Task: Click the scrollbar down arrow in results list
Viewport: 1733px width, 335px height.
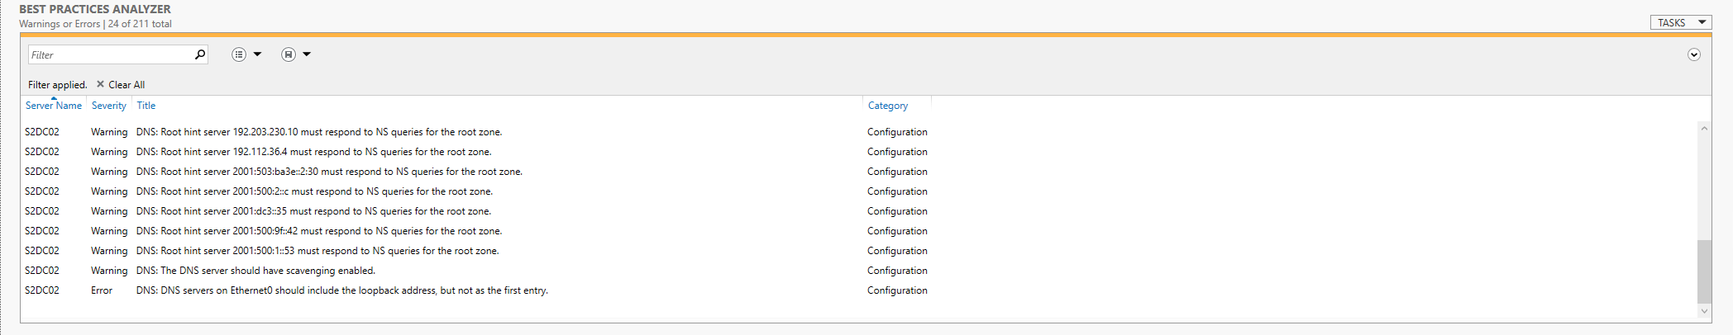Action: click(1704, 311)
